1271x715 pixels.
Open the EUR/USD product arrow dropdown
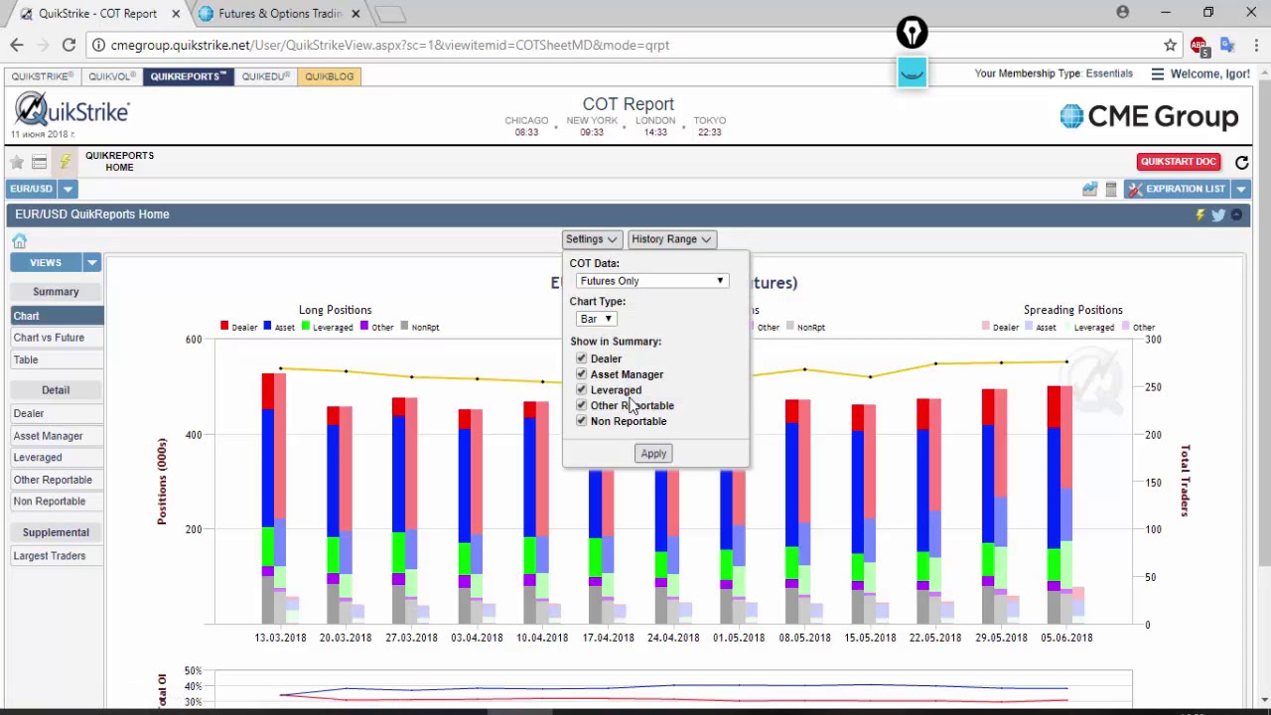pyautogui.click(x=68, y=189)
